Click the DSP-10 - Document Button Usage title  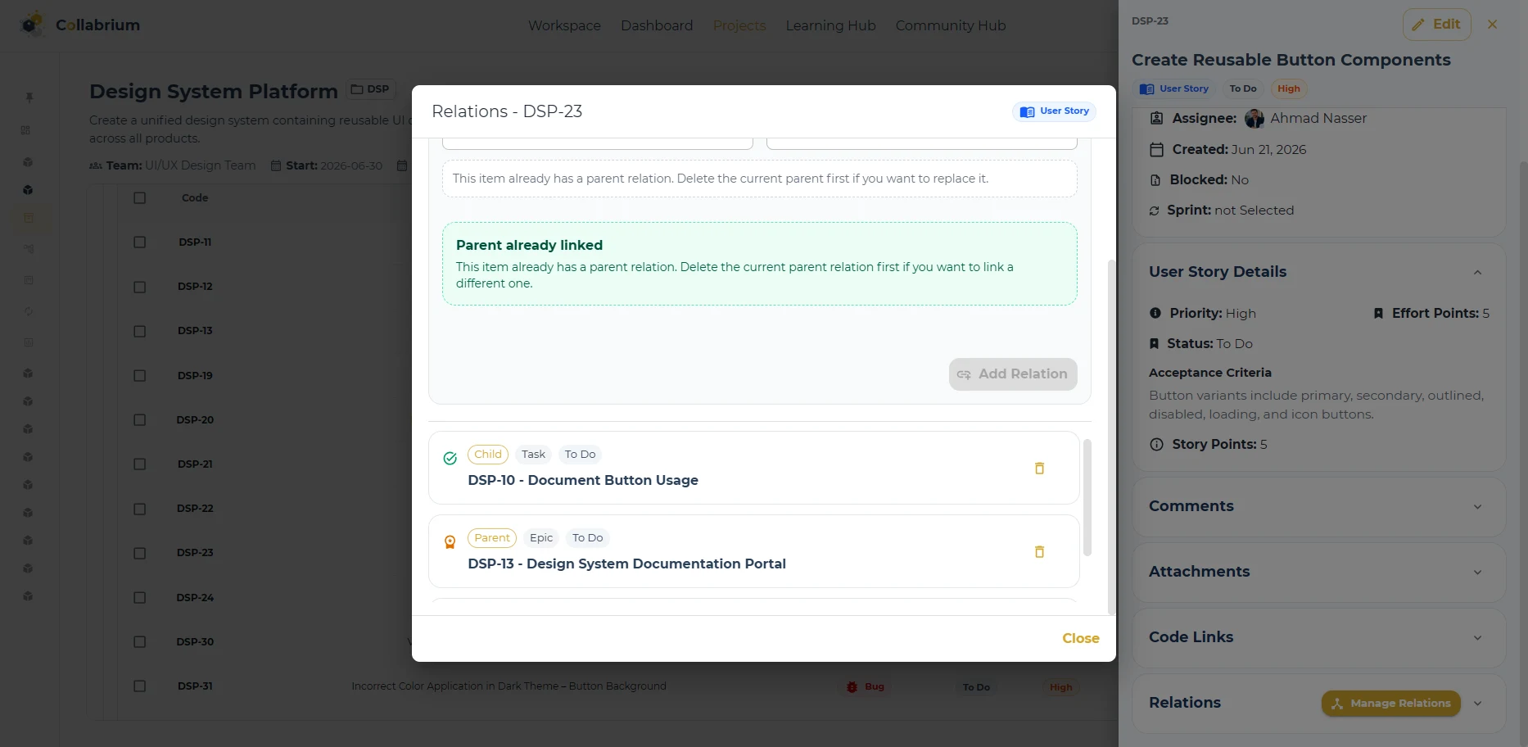pos(583,480)
